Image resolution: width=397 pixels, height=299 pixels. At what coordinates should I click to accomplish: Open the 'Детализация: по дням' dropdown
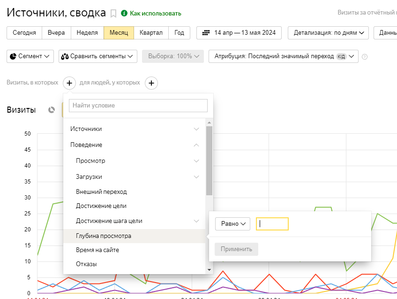pyautogui.click(x=328, y=33)
